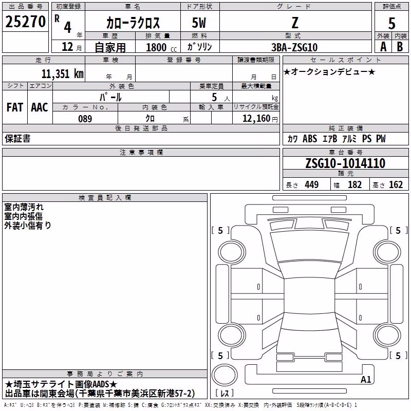The height and width of the screenshot is (411, 411).
Task: Click the seating capacity 5 人
Action: (x=221, y=97)
